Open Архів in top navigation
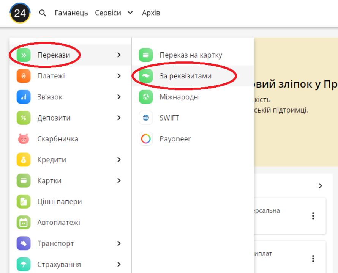Image resolution: width=338 pixels, height=273 pixels. pos(151,13)
